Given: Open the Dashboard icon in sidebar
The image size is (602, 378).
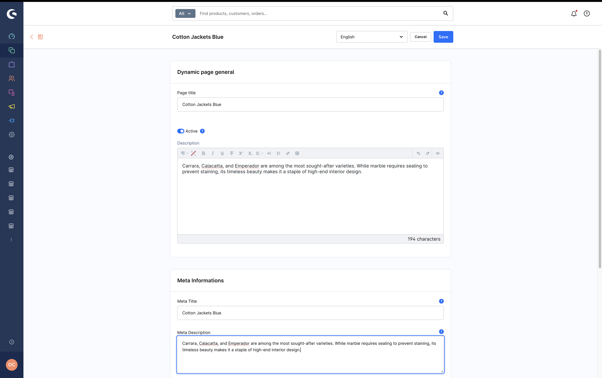Looking at the screenshot, I should click(12, 36).
